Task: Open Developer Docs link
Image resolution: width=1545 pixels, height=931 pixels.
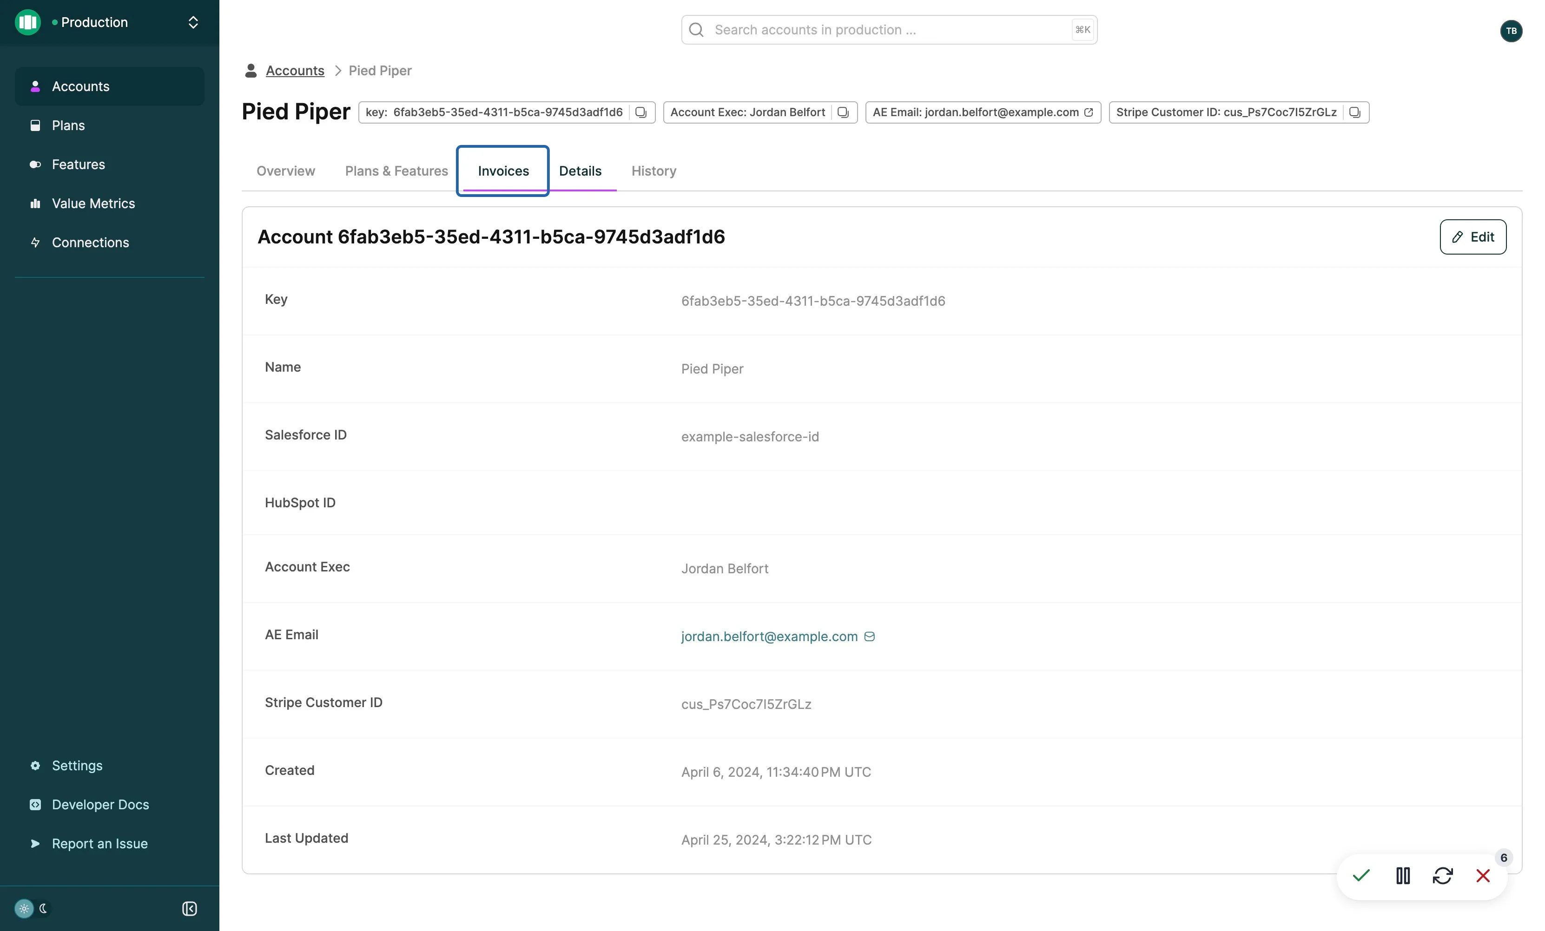Action: tap(110, 805)
